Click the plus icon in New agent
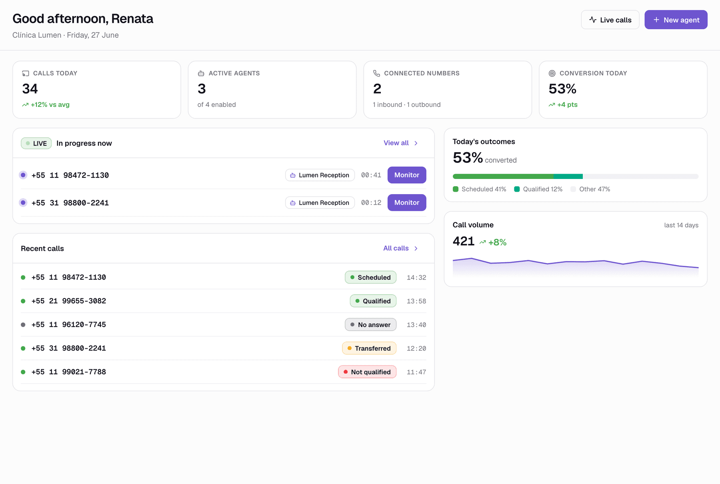The width and height of the screenshot is (720, 484). point(656,20)
